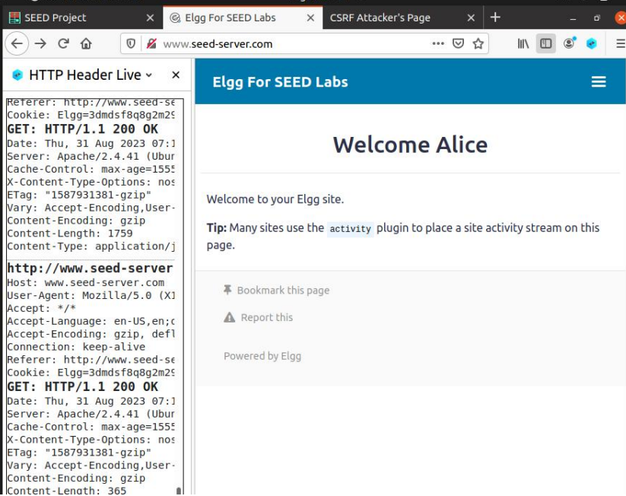Image resolution: width=626 pixels, height=496 pixels.
Task: Click the tracking protection shield icon
Action: [x=130, y=43]
